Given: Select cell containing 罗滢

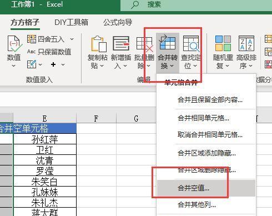Looking at the screenshot, I should tap(45, 170).
